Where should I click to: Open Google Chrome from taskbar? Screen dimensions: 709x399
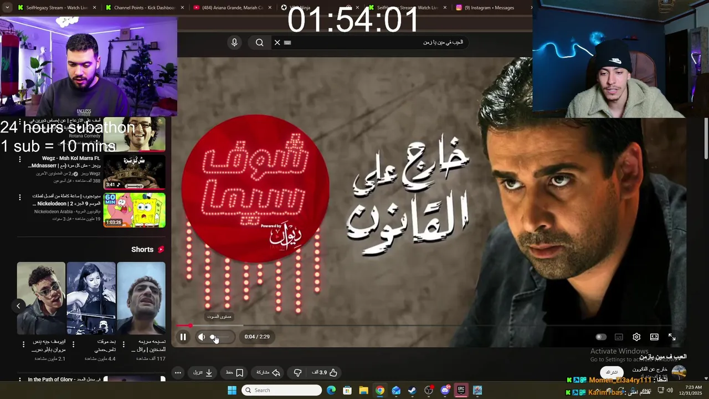pyautogui.click(x=380, y=390)
